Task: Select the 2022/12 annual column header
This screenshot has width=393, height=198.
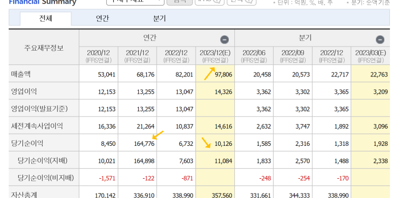Action: click(176, 56)
